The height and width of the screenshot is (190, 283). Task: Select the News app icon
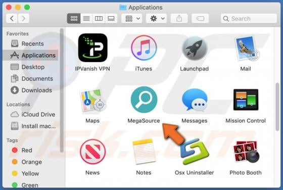click(93, 152)
